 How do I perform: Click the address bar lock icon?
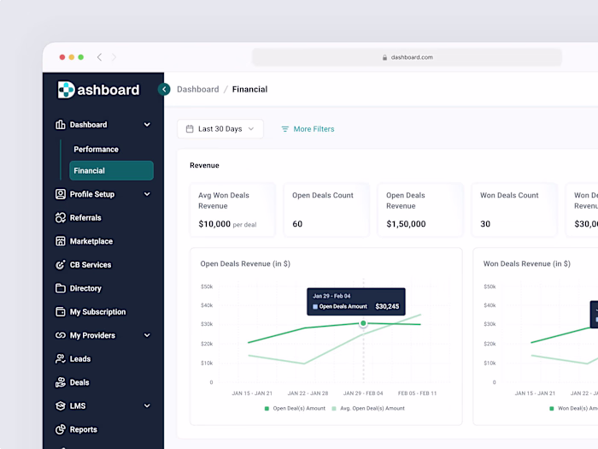(x=384, y=57)
